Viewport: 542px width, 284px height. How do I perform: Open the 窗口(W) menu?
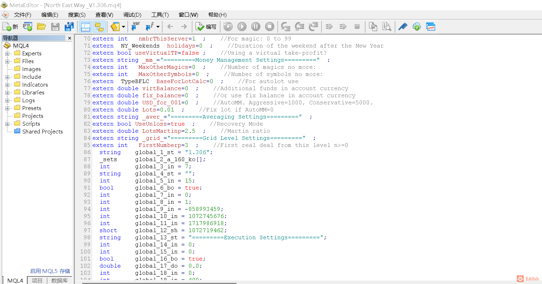[188, 15]
